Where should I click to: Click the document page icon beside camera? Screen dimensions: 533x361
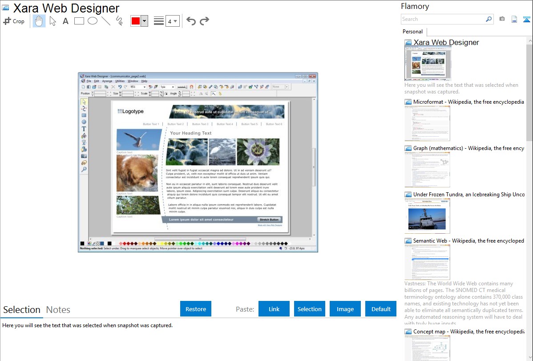coord(514,19)
